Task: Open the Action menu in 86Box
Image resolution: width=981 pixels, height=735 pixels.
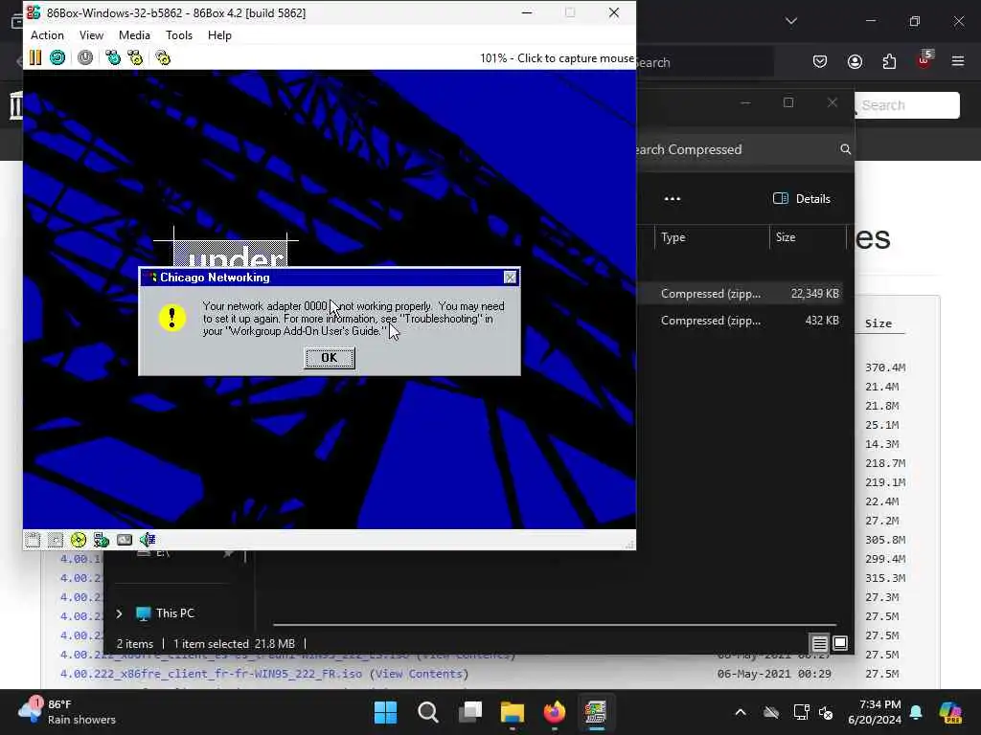Action: pos(47,35)
